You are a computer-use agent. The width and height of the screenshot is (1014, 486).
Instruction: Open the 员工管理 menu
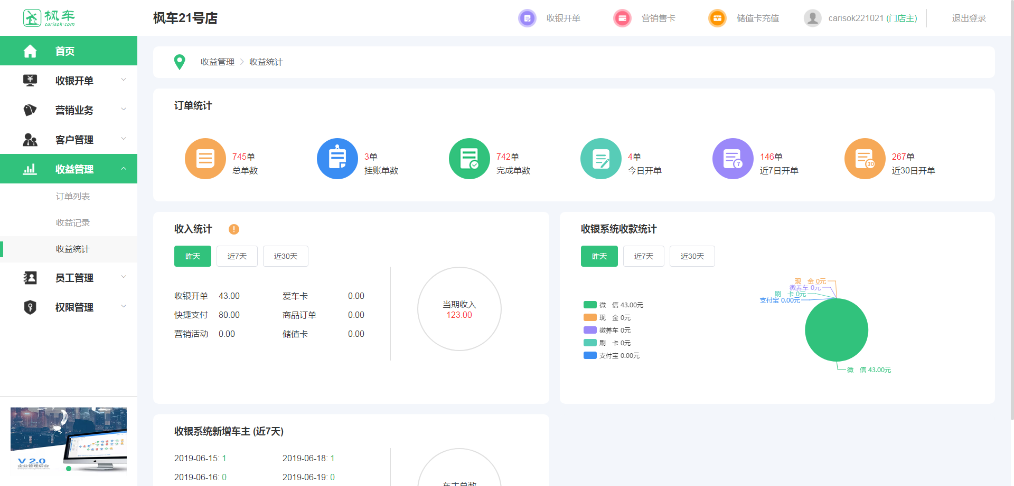click(x=69, y=278)
